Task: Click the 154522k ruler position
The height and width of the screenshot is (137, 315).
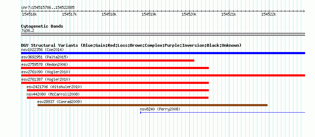Action: (269, 15)
